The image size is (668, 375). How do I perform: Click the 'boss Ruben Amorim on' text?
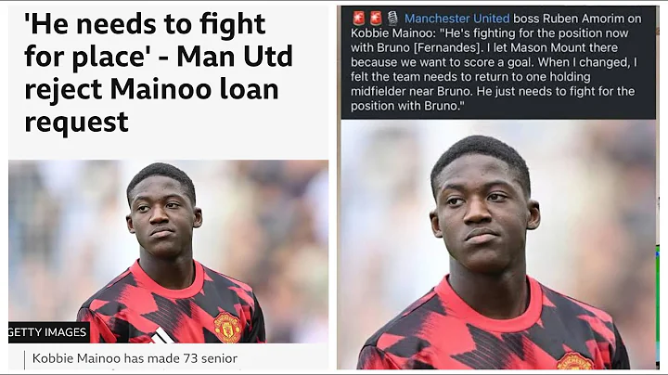click(577, 19)
